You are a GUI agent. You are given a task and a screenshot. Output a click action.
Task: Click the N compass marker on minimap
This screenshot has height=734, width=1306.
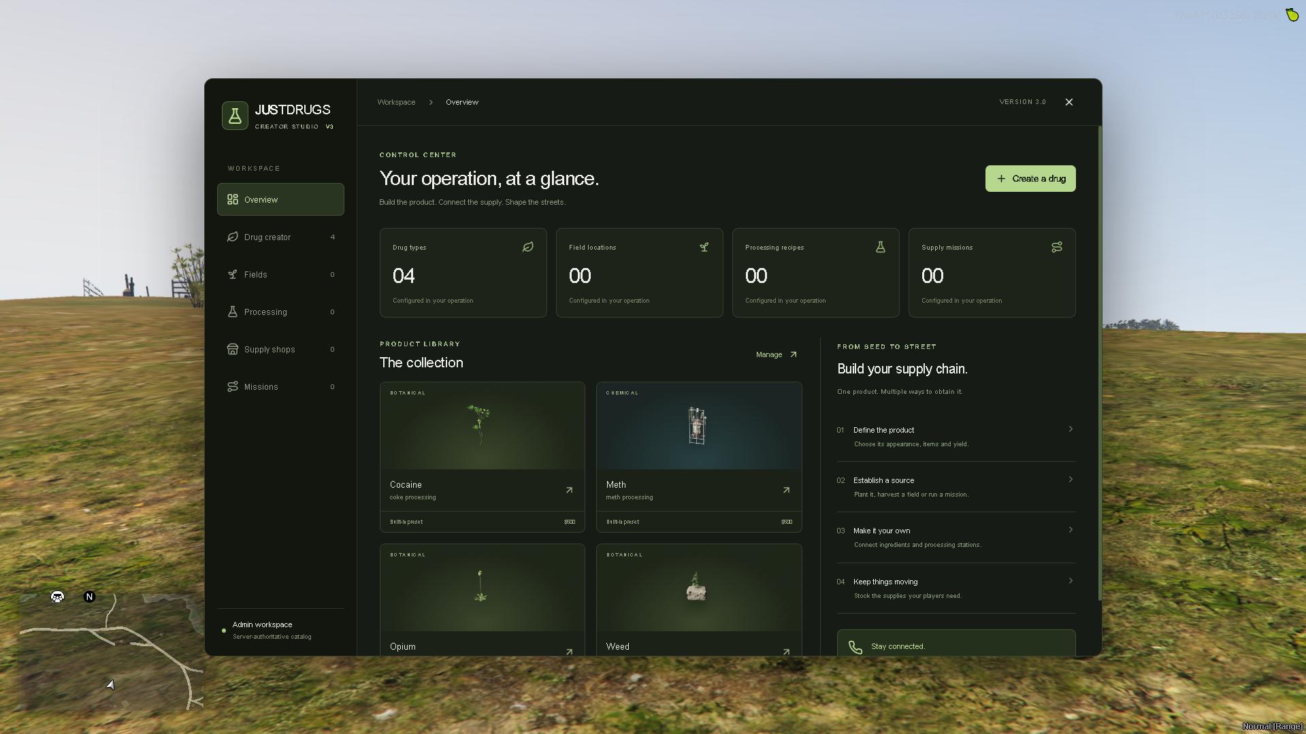(x=89, y=597)
